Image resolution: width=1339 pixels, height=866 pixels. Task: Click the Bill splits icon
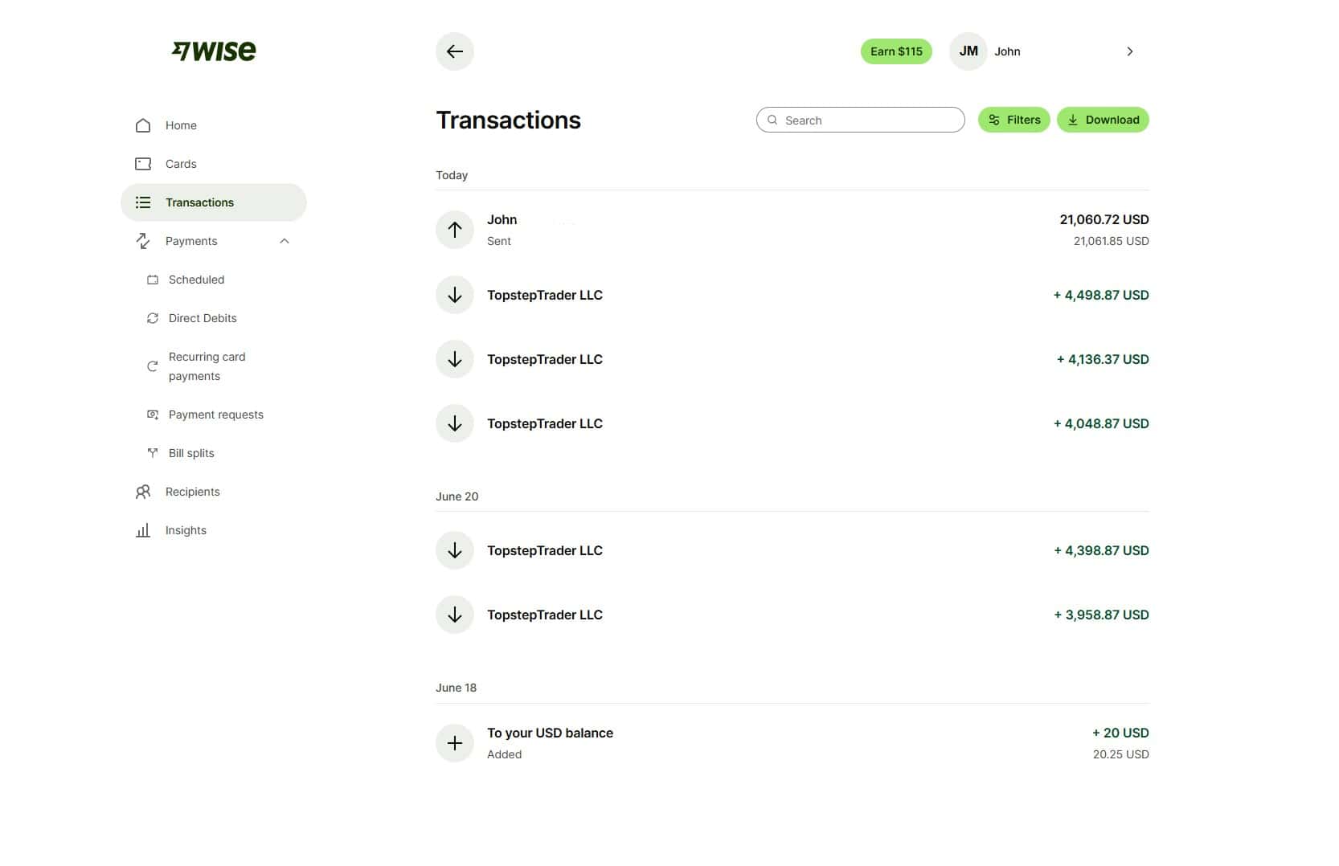coord(153,453)
